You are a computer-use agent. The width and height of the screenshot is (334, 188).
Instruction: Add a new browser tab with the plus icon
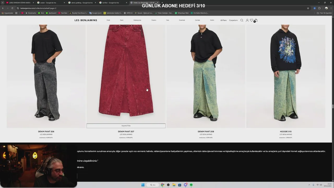[162, 3]
